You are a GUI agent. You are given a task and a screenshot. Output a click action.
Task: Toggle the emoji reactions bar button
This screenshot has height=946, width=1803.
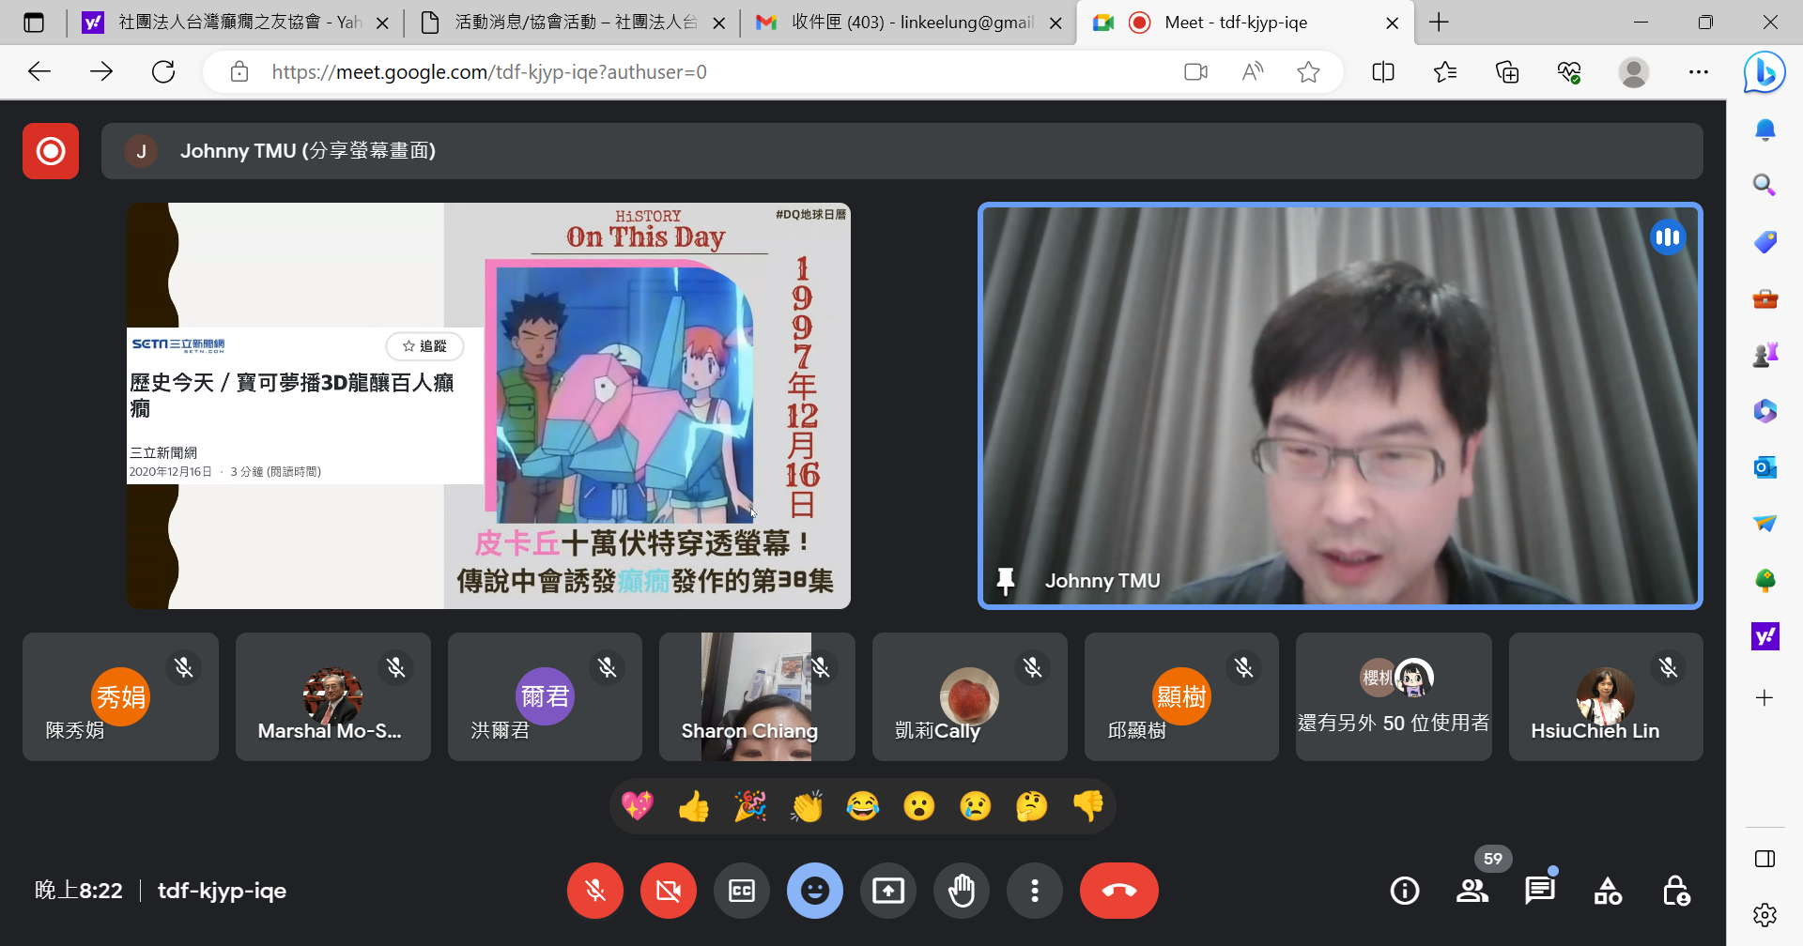[x=815, y=891]
